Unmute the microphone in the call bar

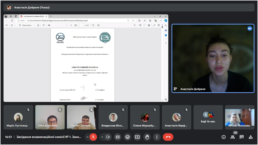point(93,137)
